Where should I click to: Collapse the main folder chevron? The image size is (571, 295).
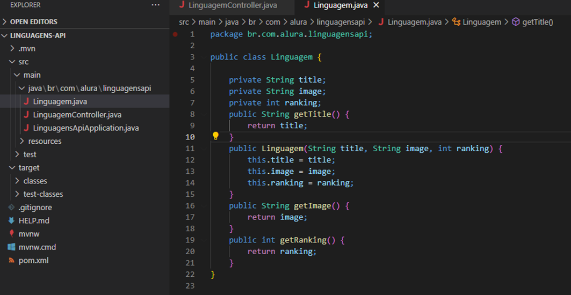coord(17,75)
